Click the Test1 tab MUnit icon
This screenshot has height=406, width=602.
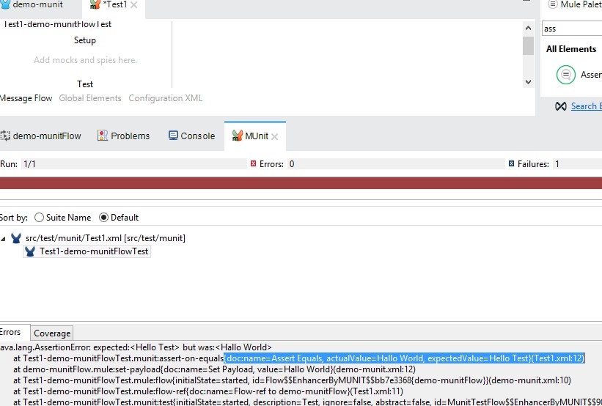pyautogui.click(x=95, y=4)
